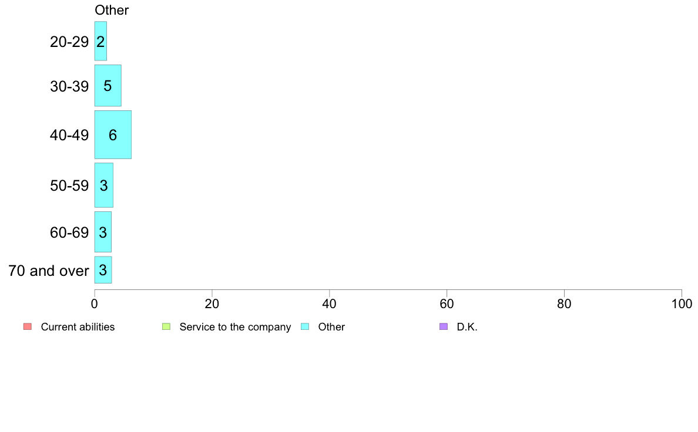The image size is (698, 432).
Task: Click the 70 and over axis label
Action: click(49, 271)
